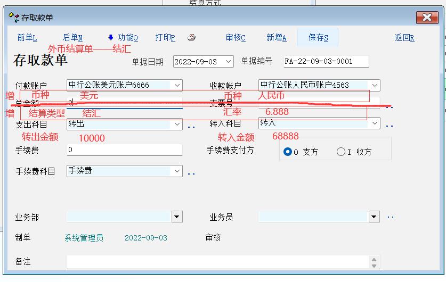
Task: Expand the 收款帐户 account dropdown
Action: point(375,85)
